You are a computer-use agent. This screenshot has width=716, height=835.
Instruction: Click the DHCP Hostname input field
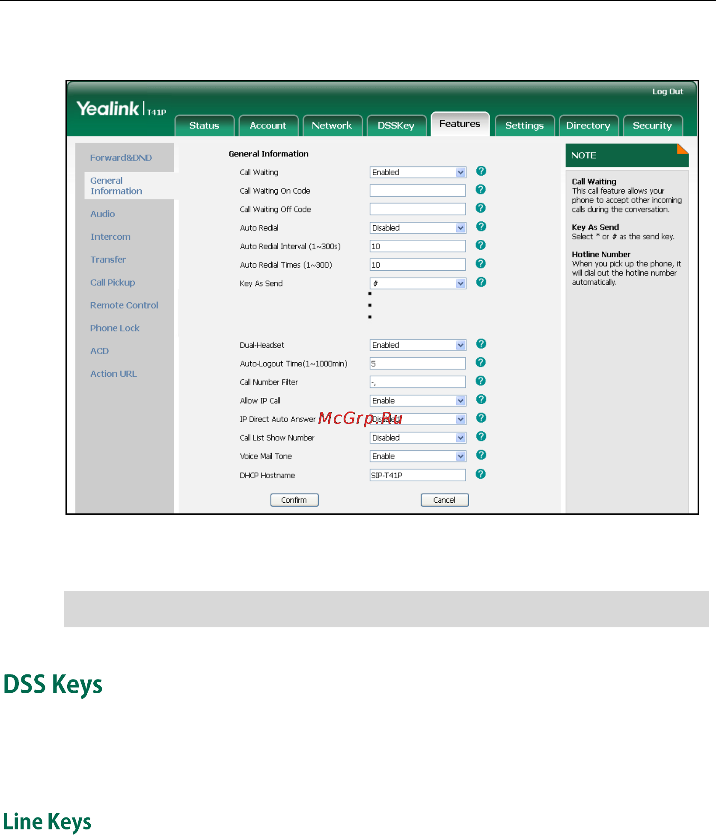click(x=418, y=475)
